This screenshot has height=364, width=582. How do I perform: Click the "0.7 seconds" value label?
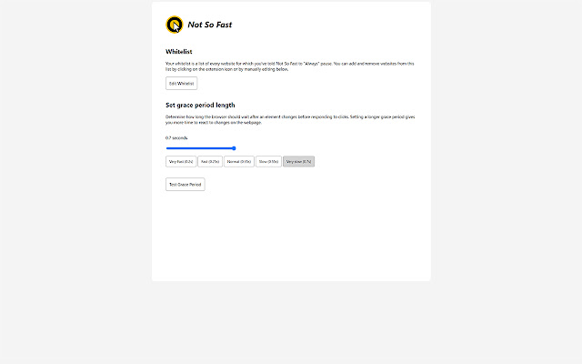coord(176,137)
